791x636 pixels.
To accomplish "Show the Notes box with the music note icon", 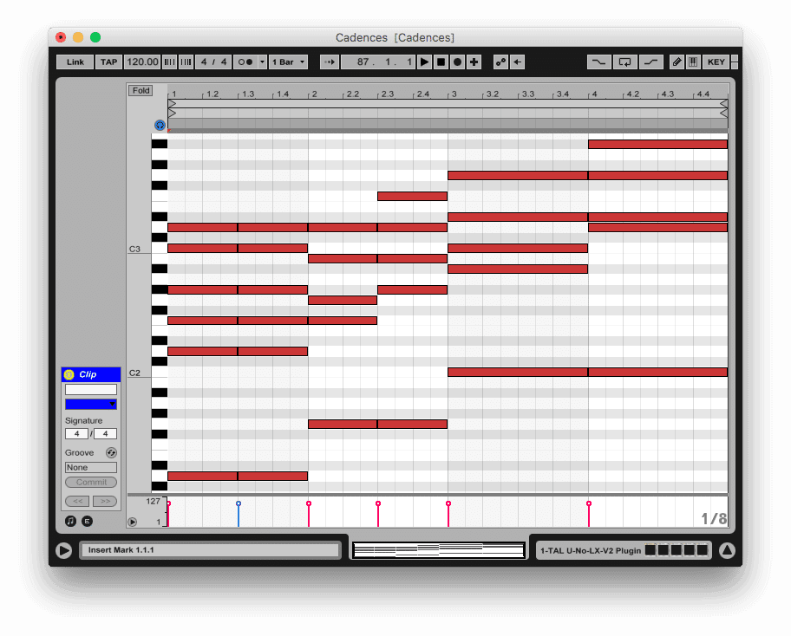I will (70, 521).
